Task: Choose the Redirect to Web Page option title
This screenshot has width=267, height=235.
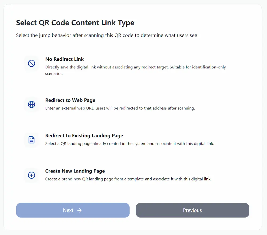Action: coord(70,100)
